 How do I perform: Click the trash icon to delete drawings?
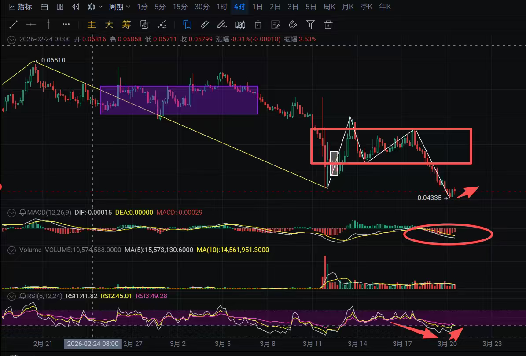coord(328,25)
